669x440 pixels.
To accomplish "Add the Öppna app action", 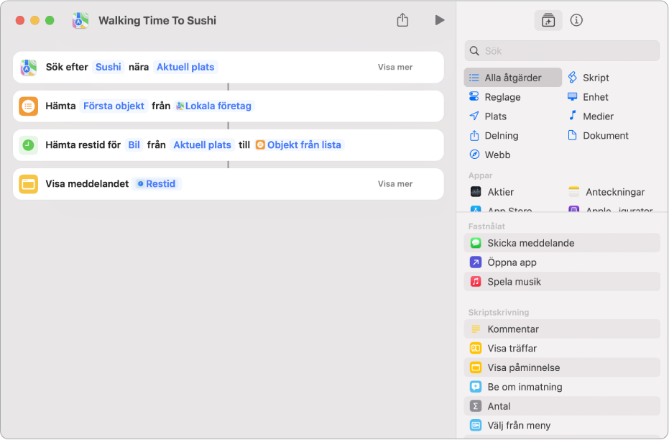I will 562,262.
